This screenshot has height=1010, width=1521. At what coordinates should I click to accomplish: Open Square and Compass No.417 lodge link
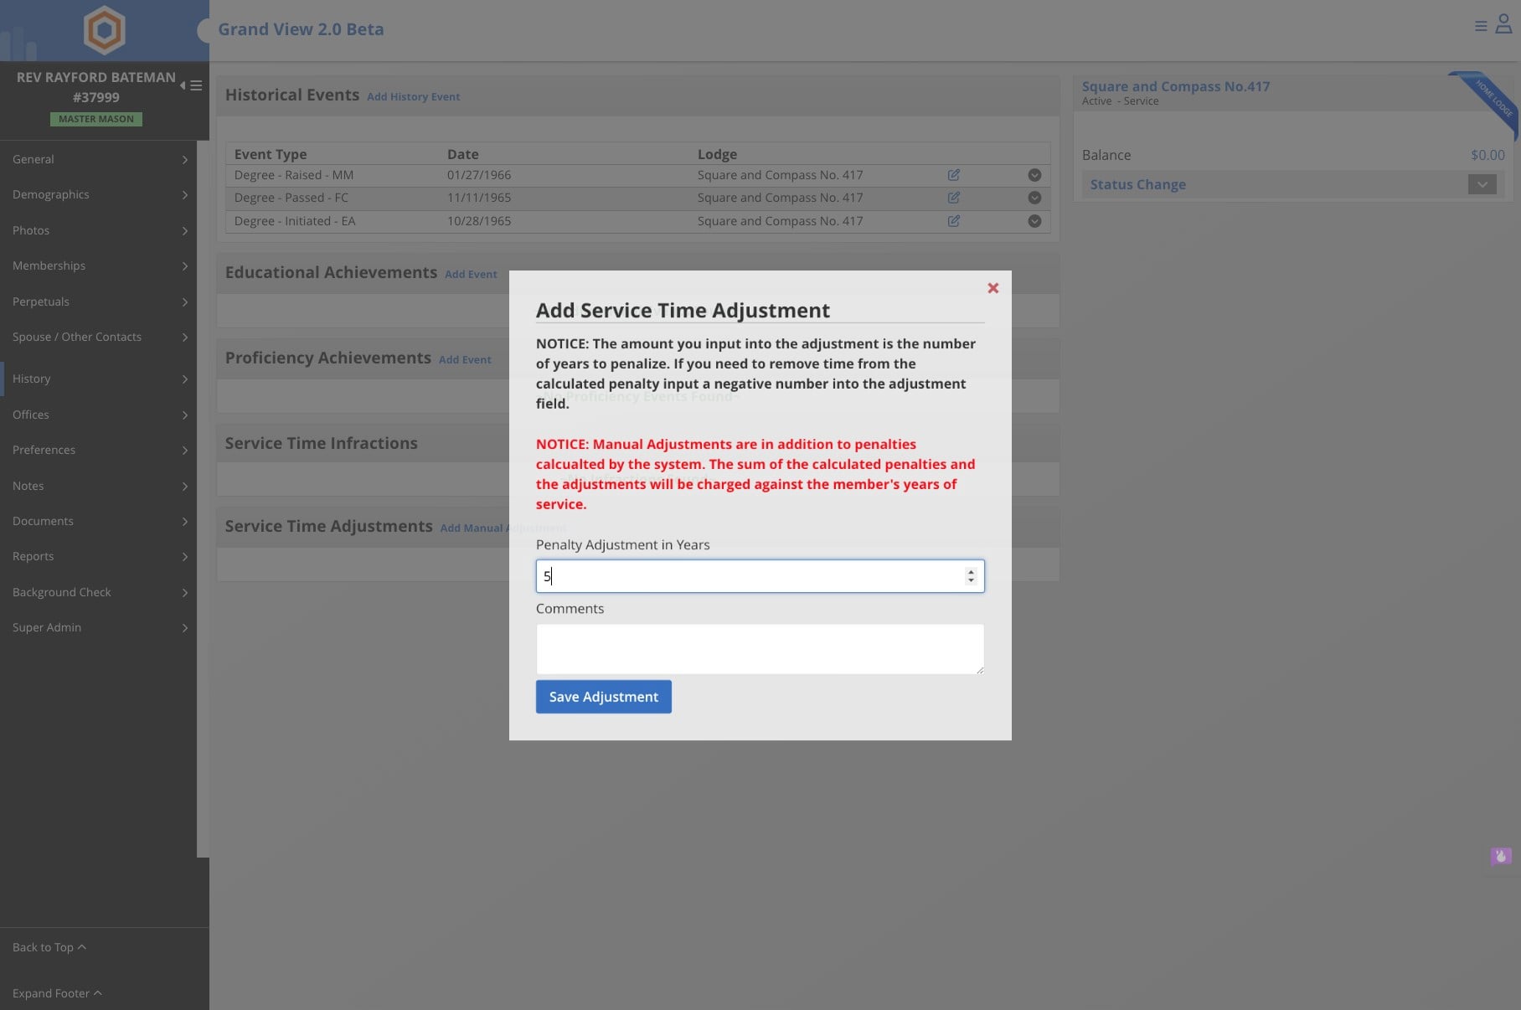pyautogui.click(x=1175, y=86)
